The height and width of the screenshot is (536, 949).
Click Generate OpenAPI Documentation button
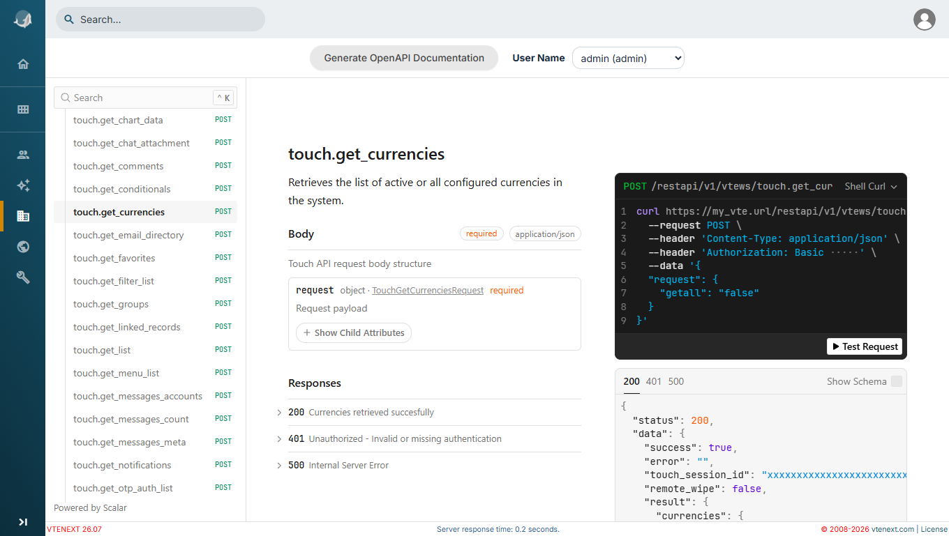pos(404,58)
